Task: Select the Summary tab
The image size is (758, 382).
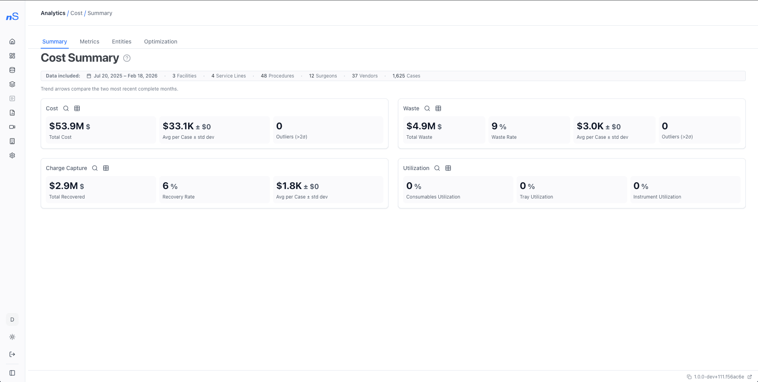Action: click(55, 42)
